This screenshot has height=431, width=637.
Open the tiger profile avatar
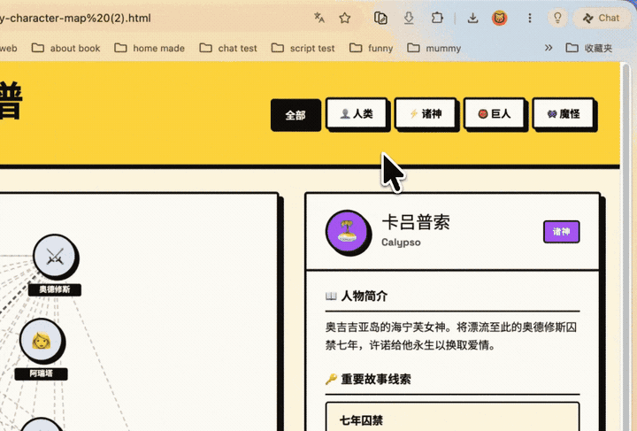[x=500, y=18]
